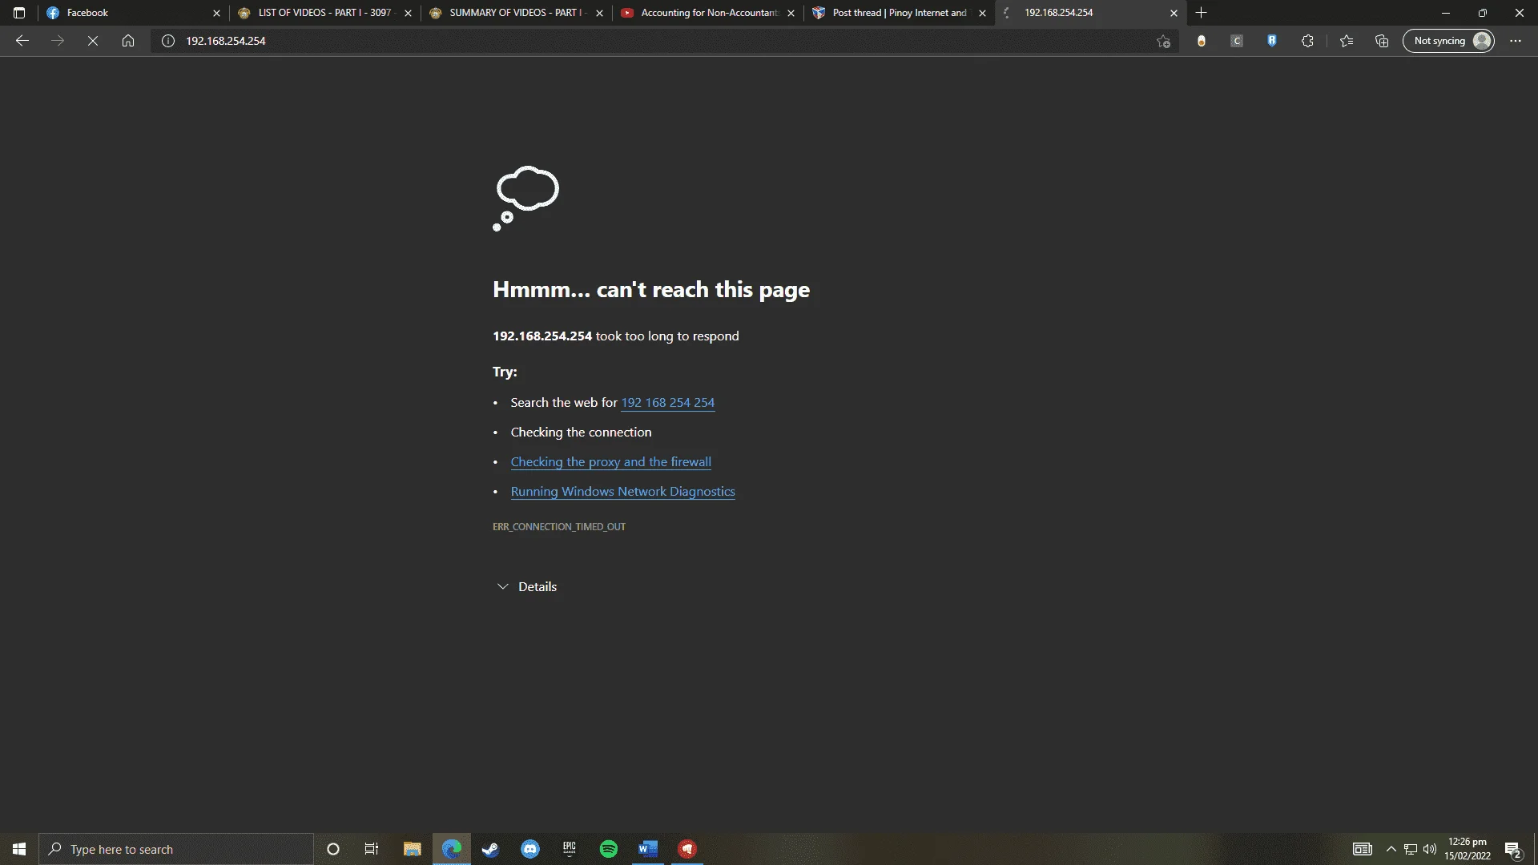Open the Favorites list icon

pyautogui.click(x=1347, y=41)
